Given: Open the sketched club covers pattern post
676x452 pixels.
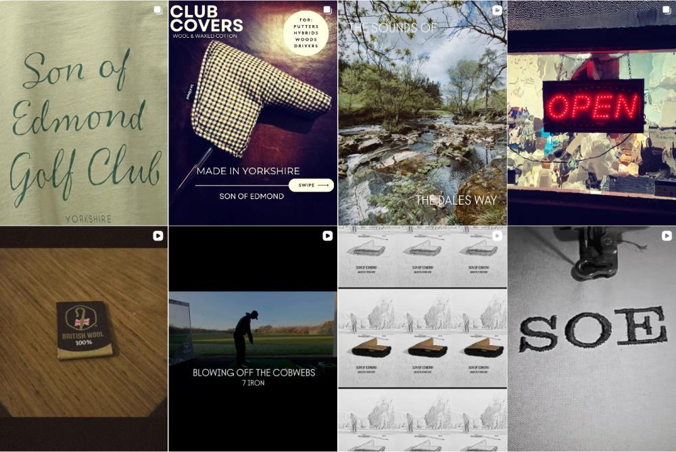Looking at the screenshot, I should click(422, 338).
